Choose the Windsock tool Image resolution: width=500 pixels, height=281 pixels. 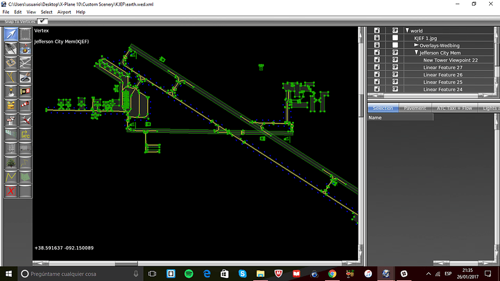click(25, 105)
